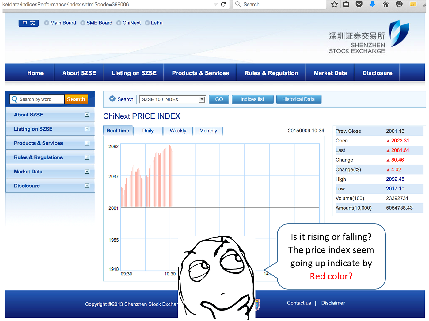Click the yellow ruler toolbar icon

[x=413, y=4]
